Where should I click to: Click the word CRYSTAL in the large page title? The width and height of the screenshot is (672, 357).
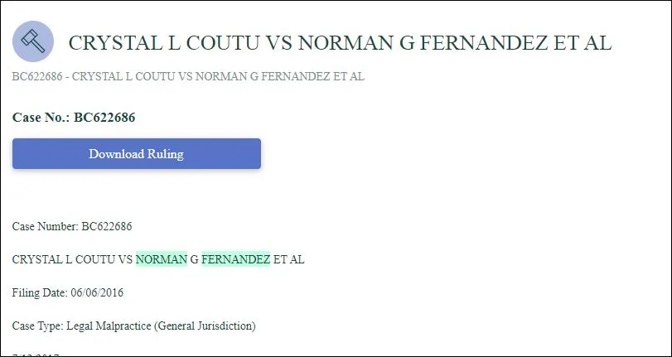[x=105, y=43]
